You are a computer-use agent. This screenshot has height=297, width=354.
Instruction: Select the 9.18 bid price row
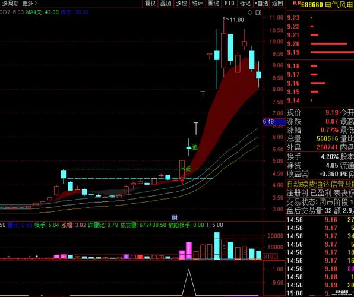point(320,66)
